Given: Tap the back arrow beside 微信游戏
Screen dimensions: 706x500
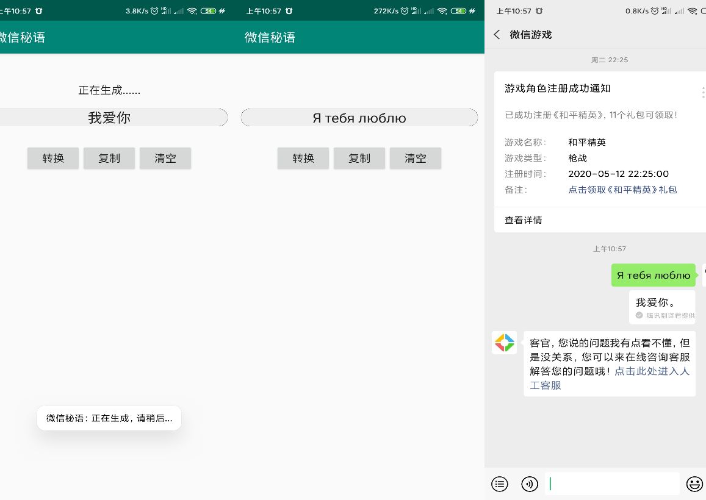Looking at the screenshot, I should pos(497,35).
